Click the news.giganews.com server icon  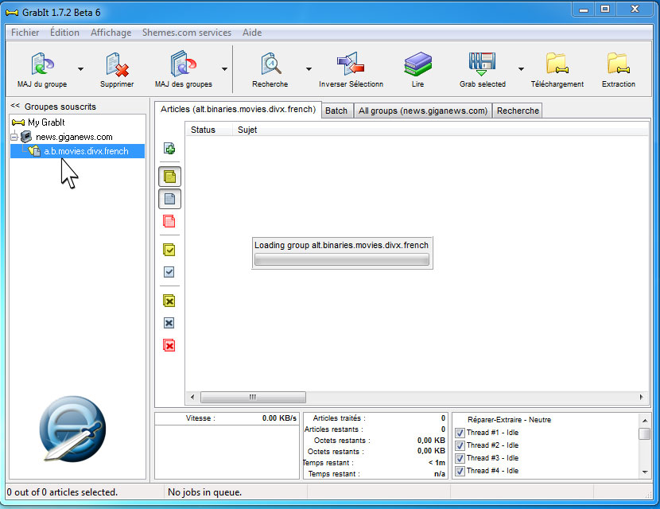26,137
